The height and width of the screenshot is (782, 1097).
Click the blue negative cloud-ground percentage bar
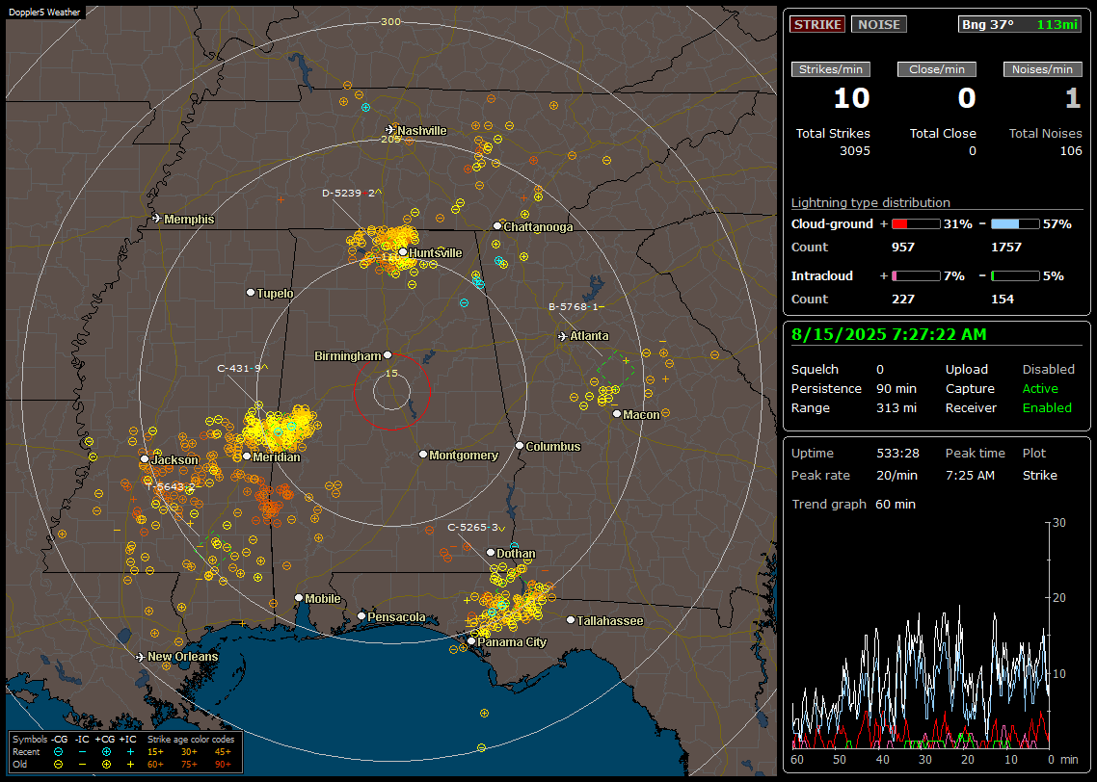click(x=1015, y=224)
